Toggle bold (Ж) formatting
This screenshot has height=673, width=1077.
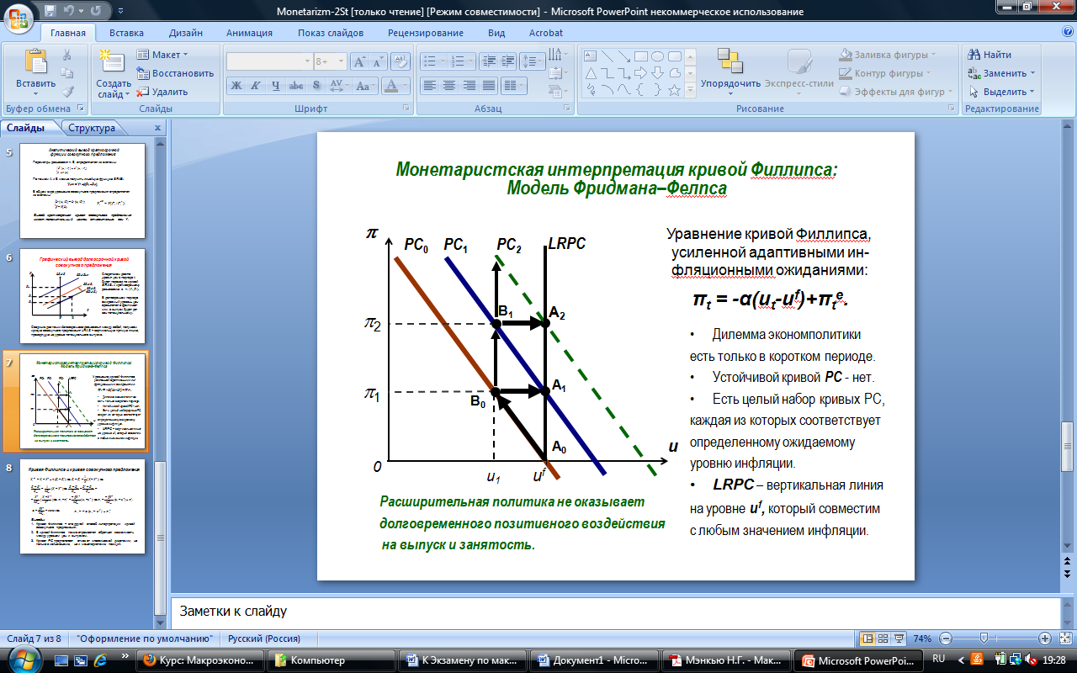click(236, 85)
